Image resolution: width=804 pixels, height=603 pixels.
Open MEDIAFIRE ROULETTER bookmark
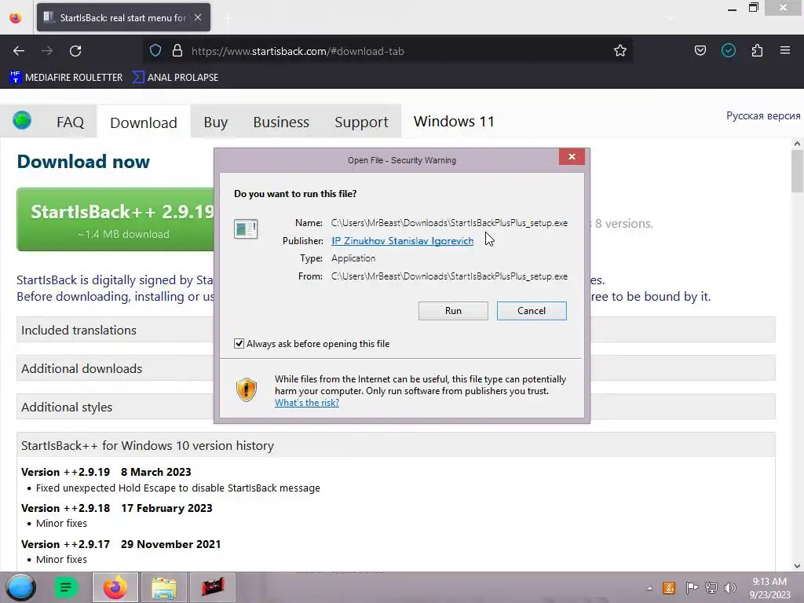[x=66, y=78]
